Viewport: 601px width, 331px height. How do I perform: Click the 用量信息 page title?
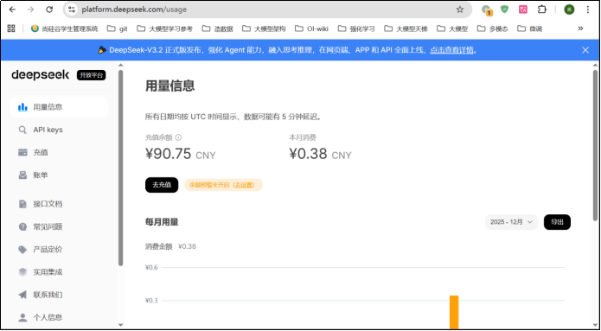click(x=169, y=86)
